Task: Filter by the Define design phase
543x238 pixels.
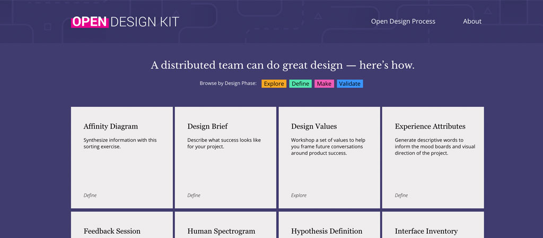Action: pos(300,84)
